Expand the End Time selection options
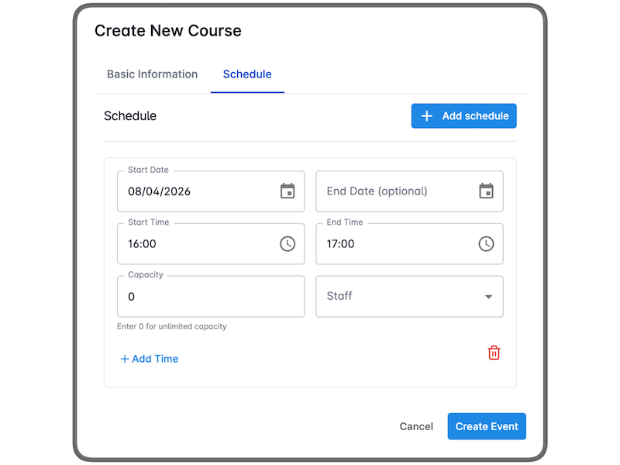 (x=487, y=243)
